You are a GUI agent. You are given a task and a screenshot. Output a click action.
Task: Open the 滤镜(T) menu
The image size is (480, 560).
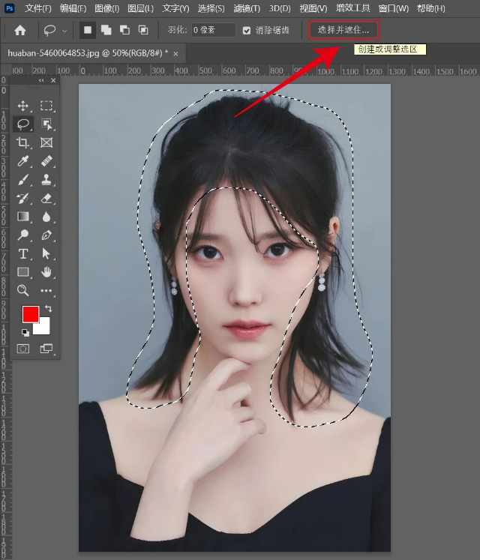247,8
